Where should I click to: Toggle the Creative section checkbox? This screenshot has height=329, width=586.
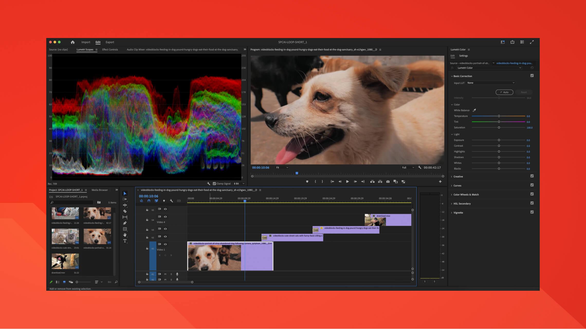pyautogui.click(x=532, y=176)
